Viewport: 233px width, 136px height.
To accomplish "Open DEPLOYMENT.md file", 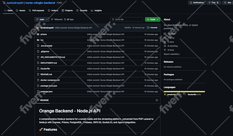I will point(49,63).
